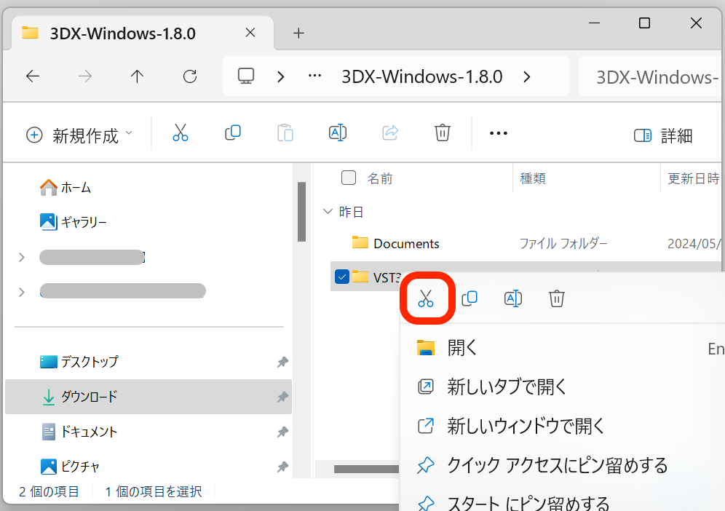The height and width of the screenshot is (511, 725).
Task: Click the vertical scrollbar in the file list
Action: pyautogui.click(x=301, y=211)
